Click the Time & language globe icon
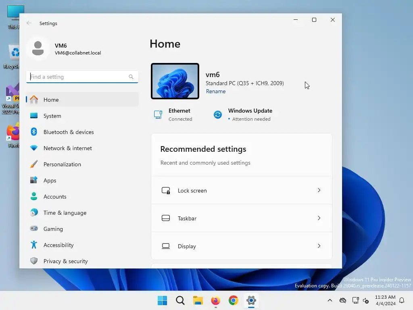Screen dimensions: 413x310 (x=34, y=212)
